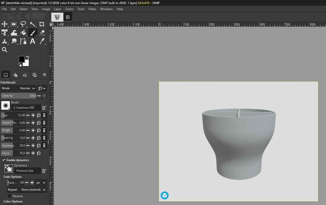Click the black foreground color swatch
Image resolution: width=326 pixels, height=205 pixels.
(21, 59)
